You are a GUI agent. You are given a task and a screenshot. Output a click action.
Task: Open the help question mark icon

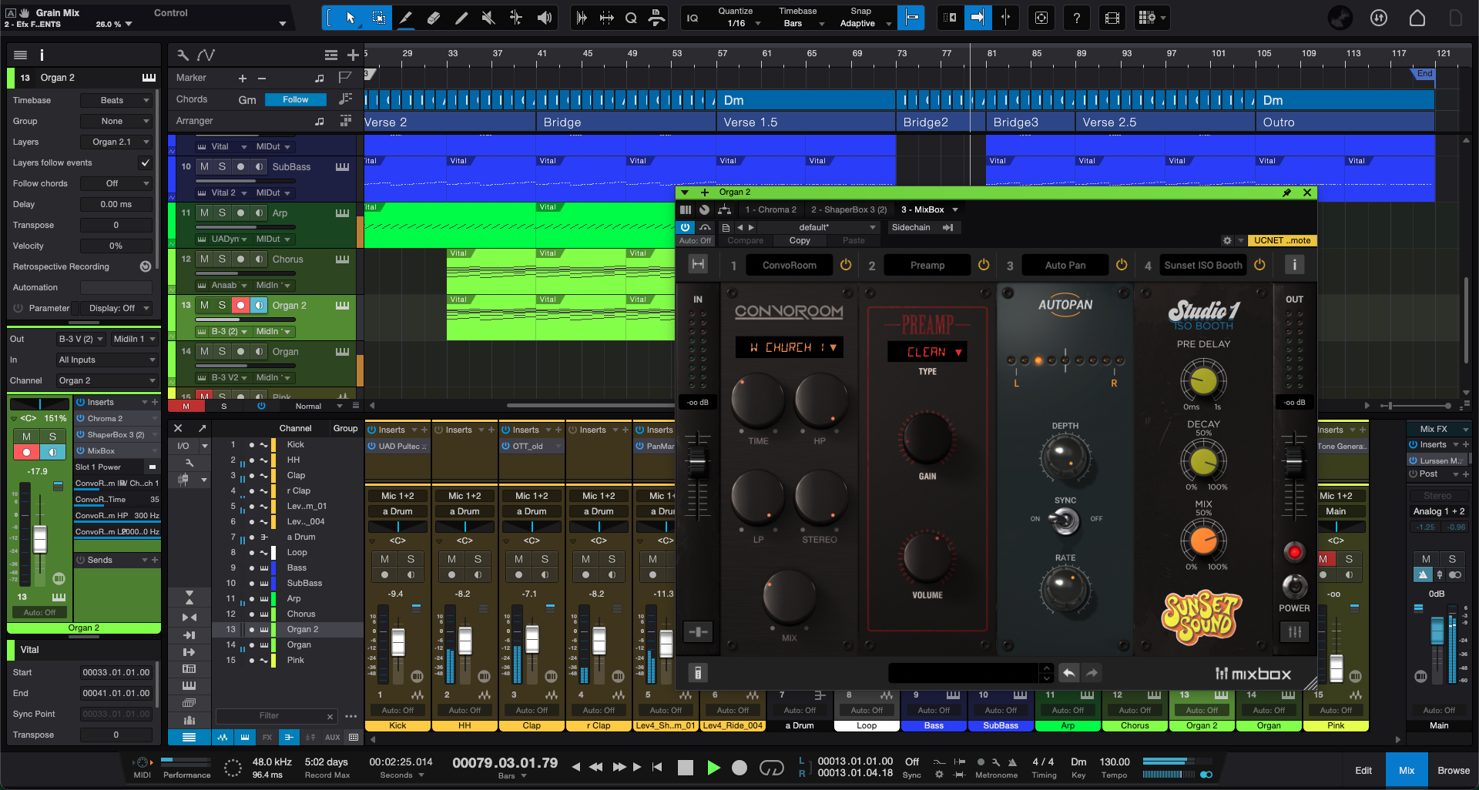click(x=1076, y=18)
